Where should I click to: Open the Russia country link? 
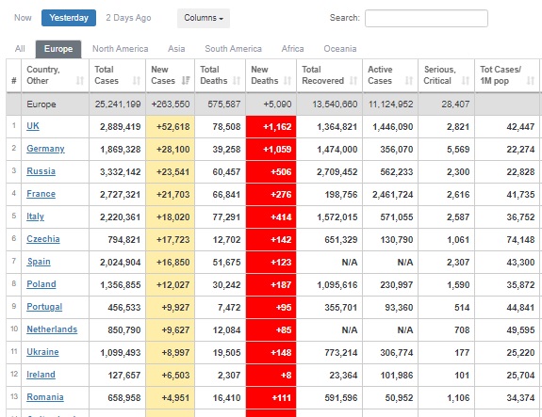(41, 171)
